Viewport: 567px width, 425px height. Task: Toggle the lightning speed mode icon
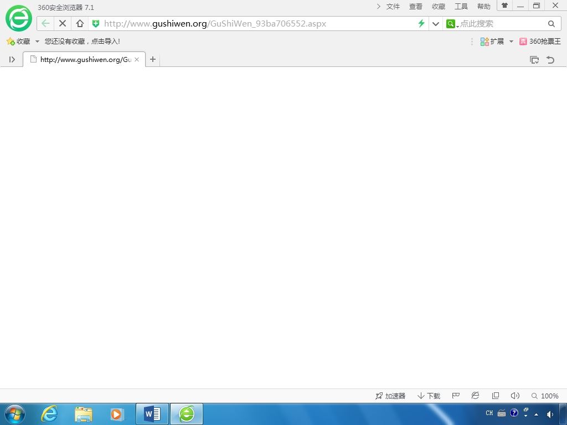pyautogui.click(x=421, y=24)
